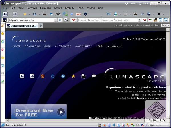This screenshot has height=128, width=171.
Task: Click the yellow folder icon in left sidebar
Action: [x=3, y=57]
